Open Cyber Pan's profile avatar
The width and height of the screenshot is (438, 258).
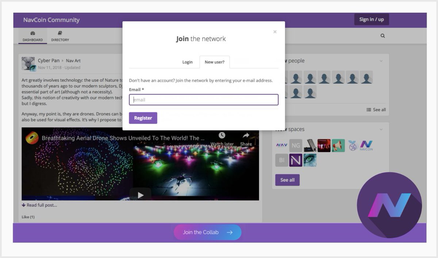(x=28, y=64)
